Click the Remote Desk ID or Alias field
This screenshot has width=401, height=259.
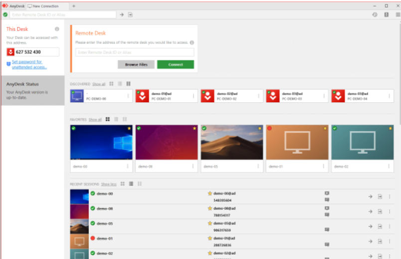point(135,52)
